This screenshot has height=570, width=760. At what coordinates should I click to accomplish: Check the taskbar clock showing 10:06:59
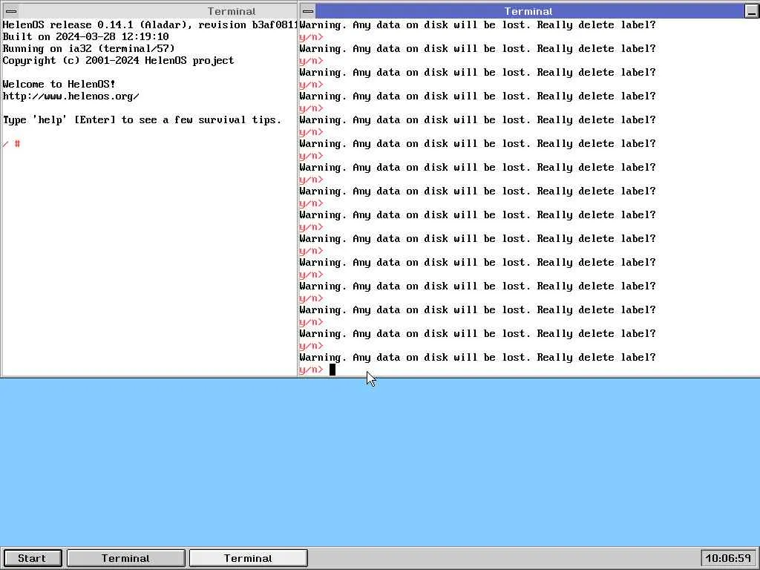[729, 558]
